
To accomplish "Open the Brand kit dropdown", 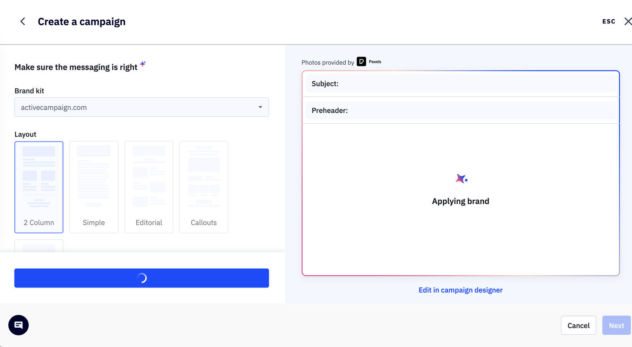I will click(141, 107).
